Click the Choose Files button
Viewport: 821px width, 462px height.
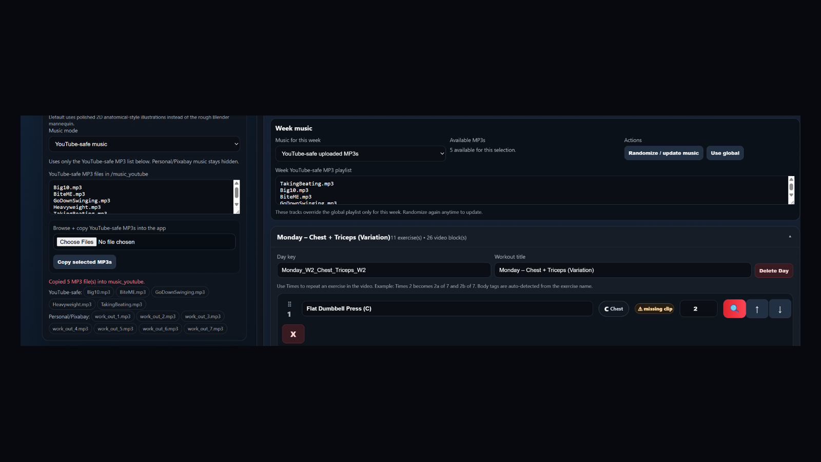[76, 242]
